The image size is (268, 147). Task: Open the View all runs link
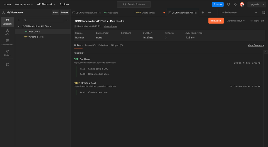(x=110, y=26)
